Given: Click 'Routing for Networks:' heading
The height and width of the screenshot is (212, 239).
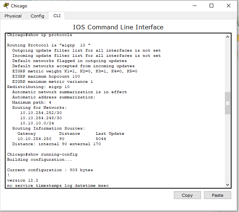Looking at the screenshot, I should pos(39,107).
